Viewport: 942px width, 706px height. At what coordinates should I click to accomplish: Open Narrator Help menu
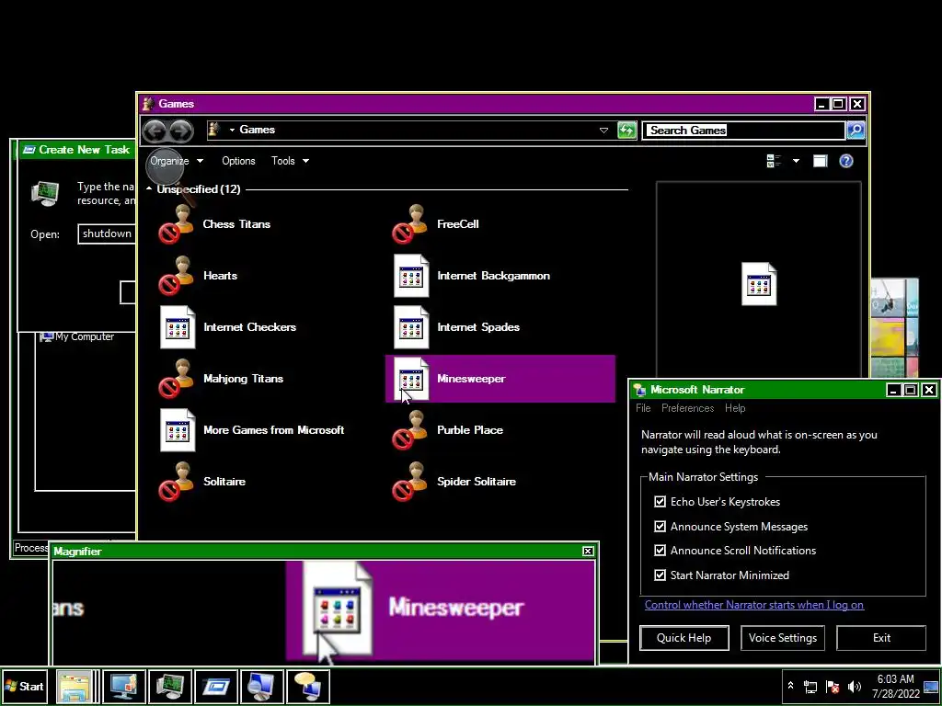pos(735,408)
